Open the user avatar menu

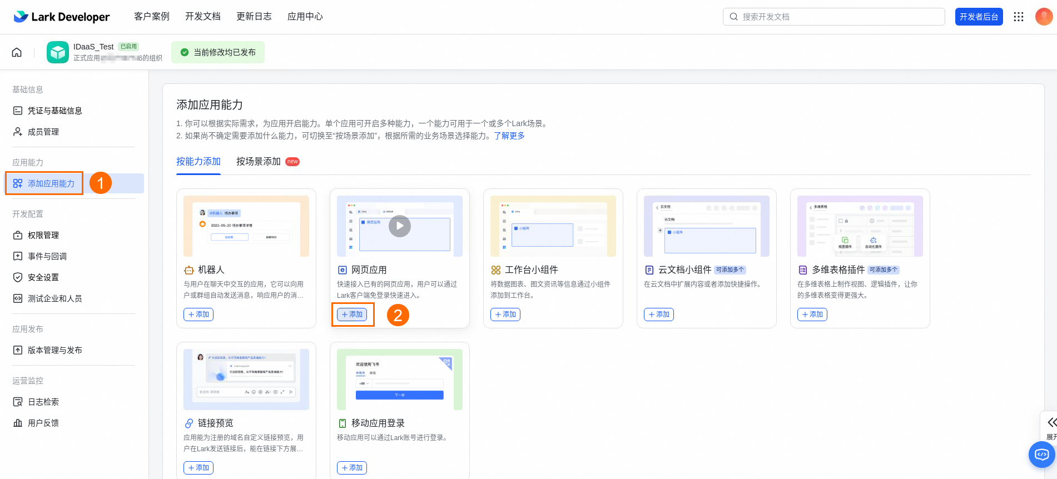(1044, 17)
